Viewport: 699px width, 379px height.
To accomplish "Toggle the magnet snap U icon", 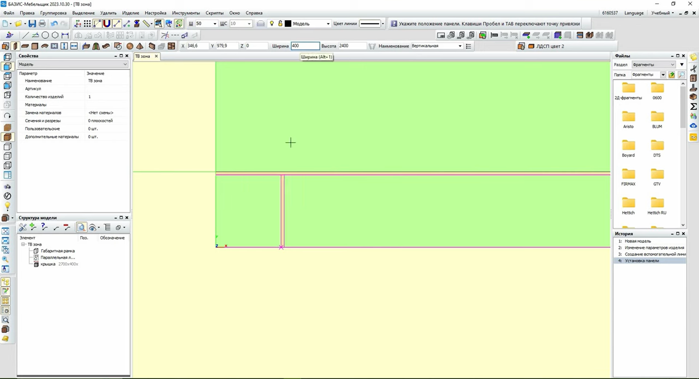I will [107, 24].
